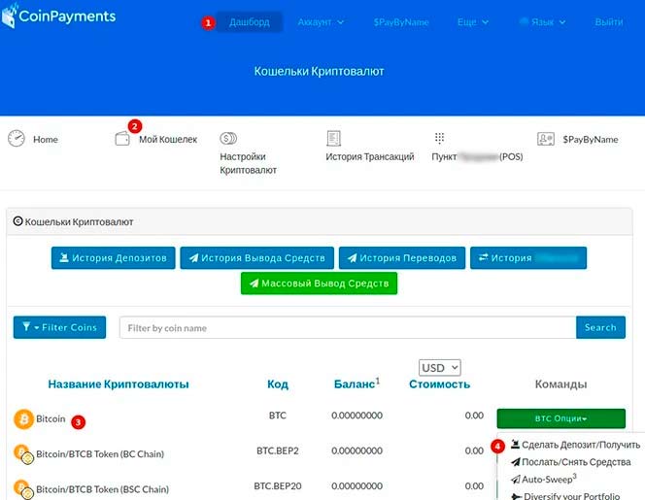Choose Послать/Снять Средства menu entry
Image resolution: width=645 pixels, height=500 pixels.
pos(574,462)
